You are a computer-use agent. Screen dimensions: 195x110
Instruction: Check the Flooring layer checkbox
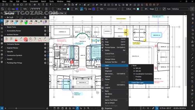134,80
